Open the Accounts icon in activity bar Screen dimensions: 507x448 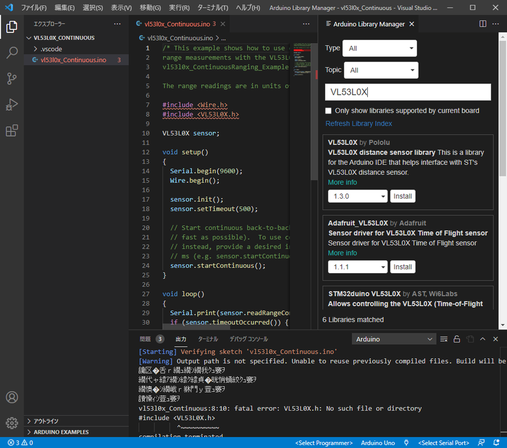pyautogui.click(x=11, y=397)
